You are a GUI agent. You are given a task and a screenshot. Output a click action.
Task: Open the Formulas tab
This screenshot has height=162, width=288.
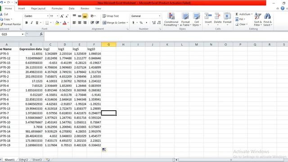coord(57,9)
